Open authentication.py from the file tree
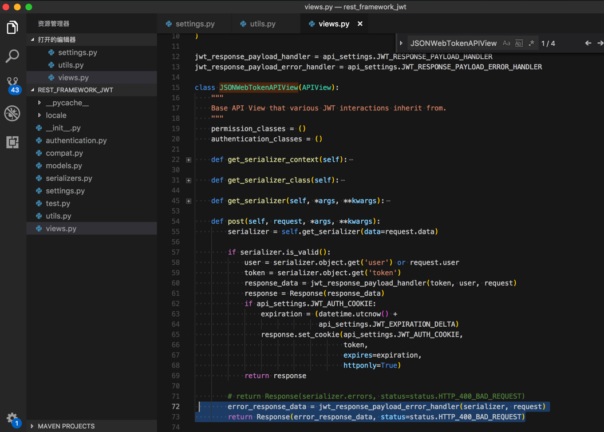This screenshot has width=604, height=432. coord(76,141)
